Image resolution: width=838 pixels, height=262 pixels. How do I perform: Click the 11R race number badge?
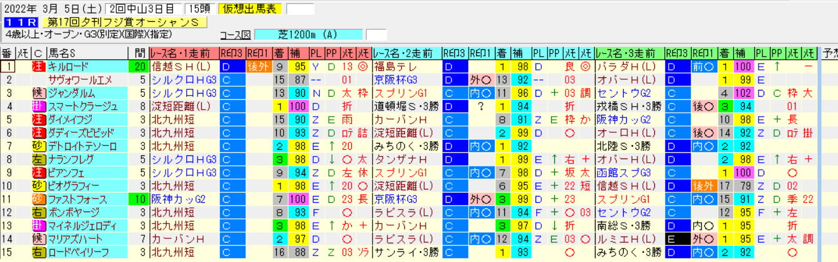(x=22, y=22)
